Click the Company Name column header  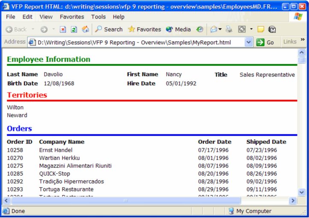tap(62, 142)
